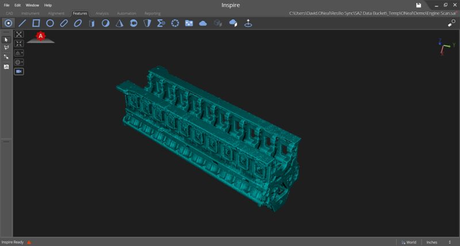Switch to the Alignment tab
Viewport: 460px width, 246px height.
[x=56, y=13]
